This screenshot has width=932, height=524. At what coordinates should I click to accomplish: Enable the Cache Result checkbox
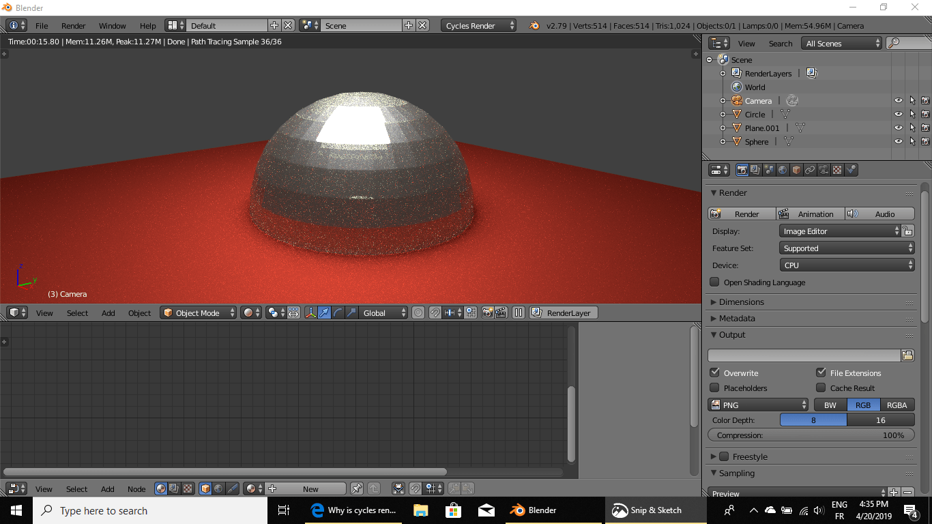[821, 388]
